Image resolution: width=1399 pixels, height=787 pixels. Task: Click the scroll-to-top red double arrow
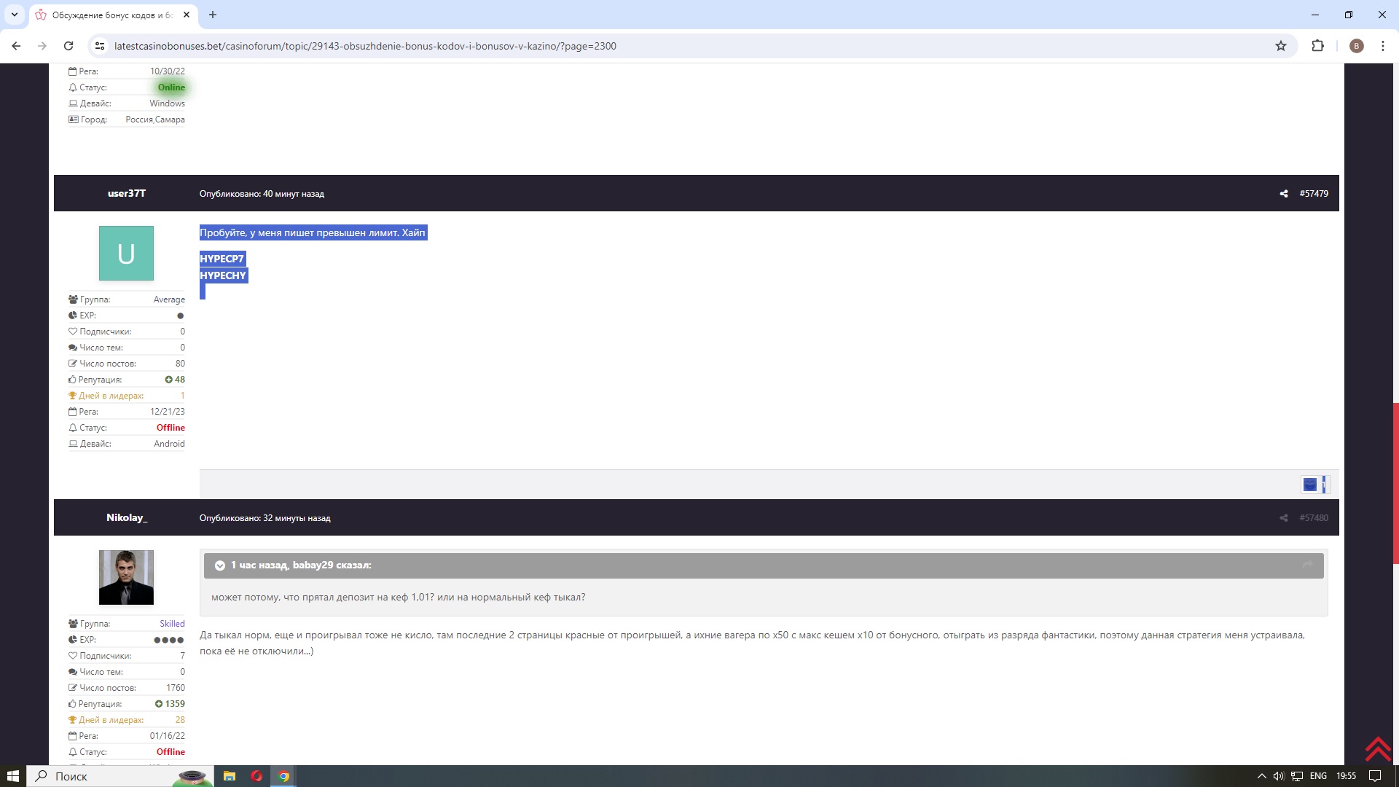coord(1377,748)
